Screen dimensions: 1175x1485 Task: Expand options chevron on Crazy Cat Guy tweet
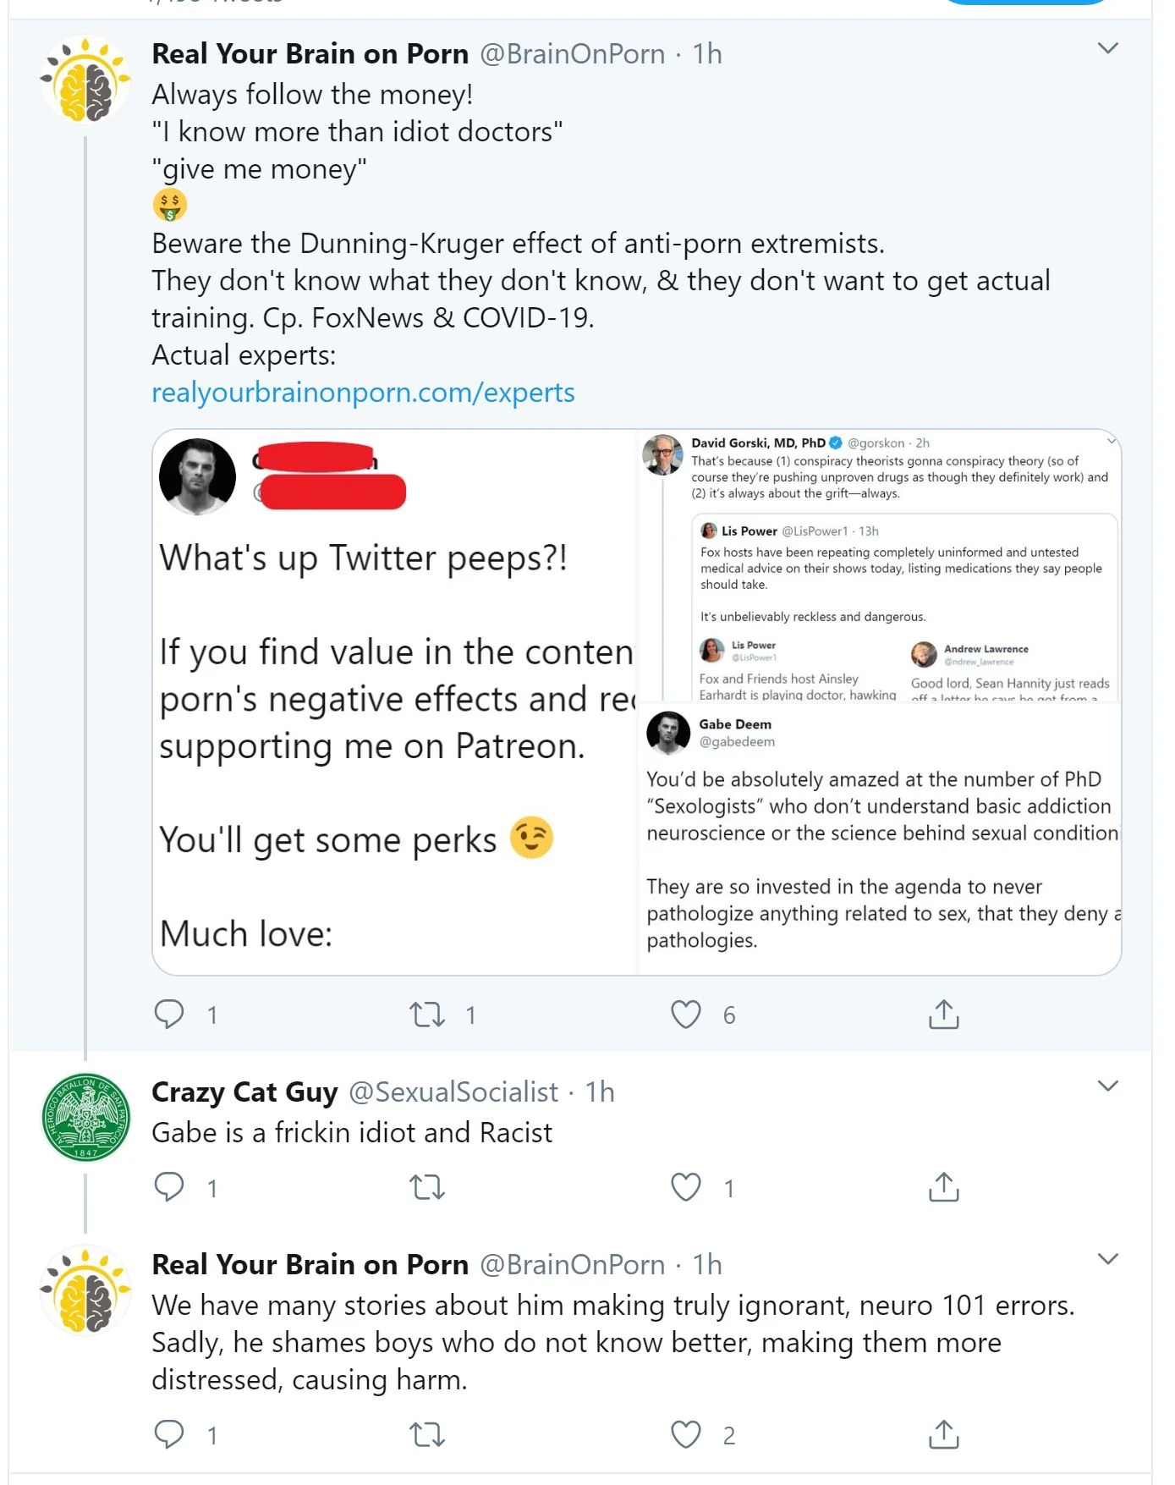click(x=1107, y=1086)
